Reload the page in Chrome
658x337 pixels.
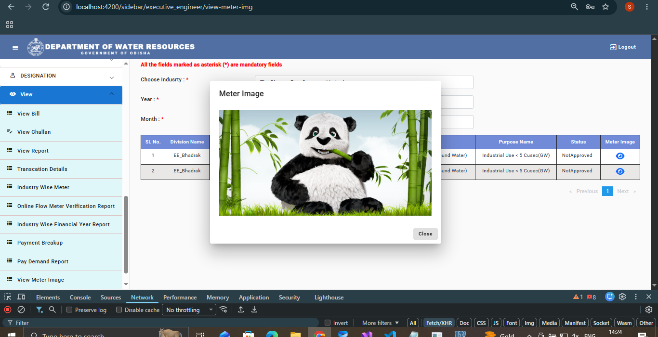point(46,7)
